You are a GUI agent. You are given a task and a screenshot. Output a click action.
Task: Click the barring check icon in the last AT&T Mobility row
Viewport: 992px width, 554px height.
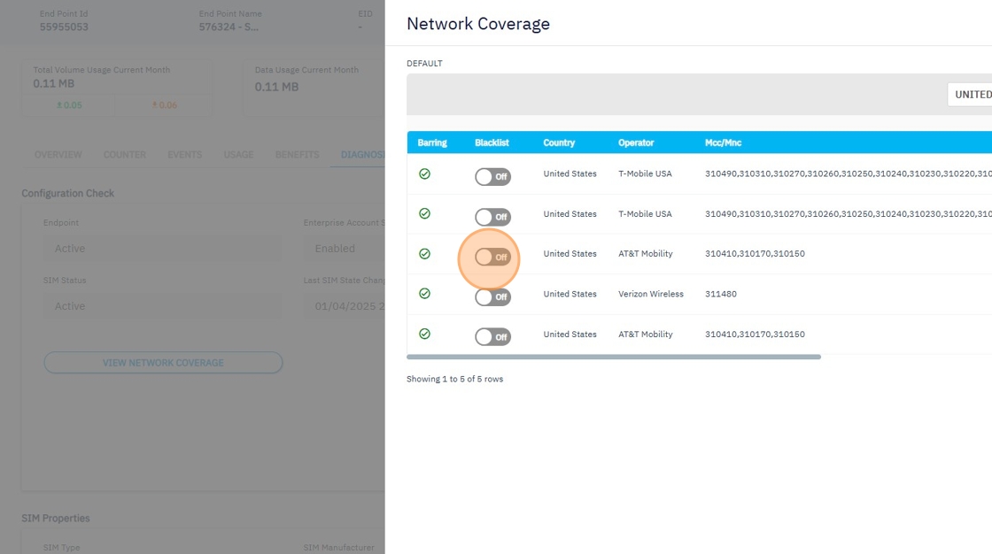[424, 334]
